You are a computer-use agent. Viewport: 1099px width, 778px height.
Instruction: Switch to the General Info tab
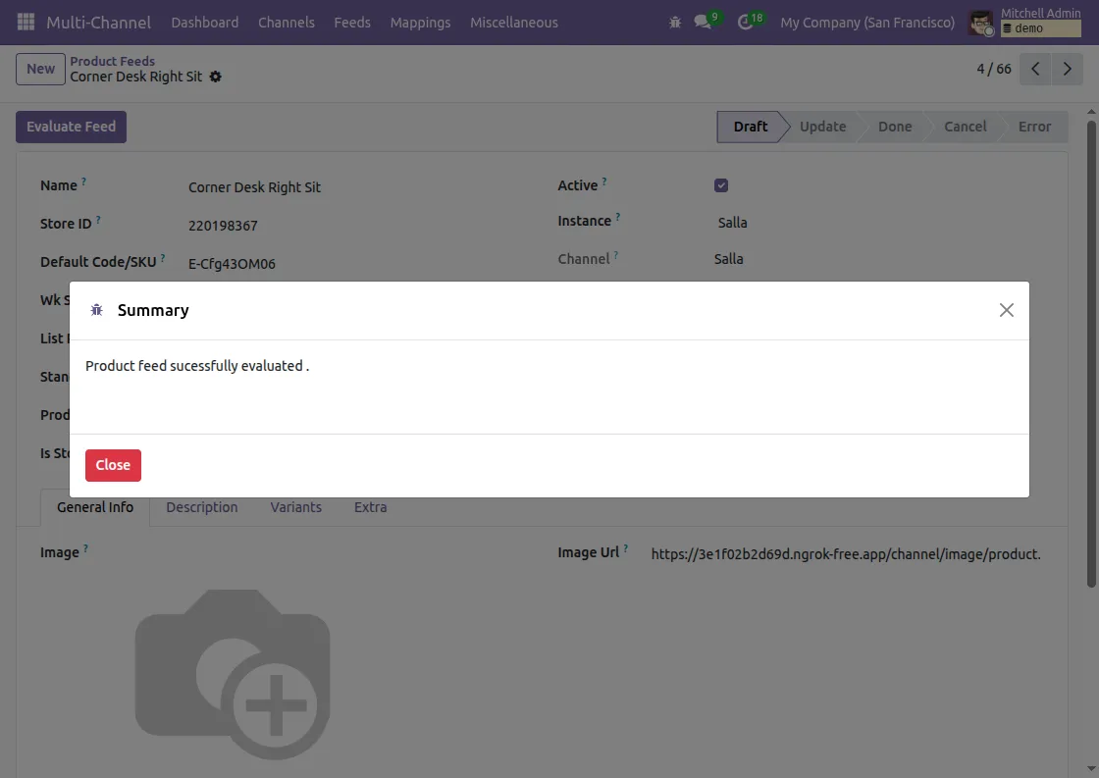point(94,507)
